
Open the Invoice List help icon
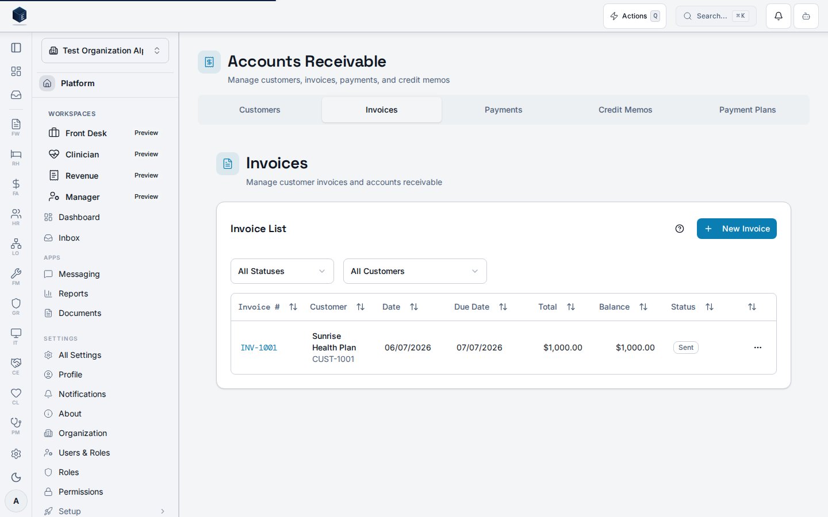[x=680, y=229]
